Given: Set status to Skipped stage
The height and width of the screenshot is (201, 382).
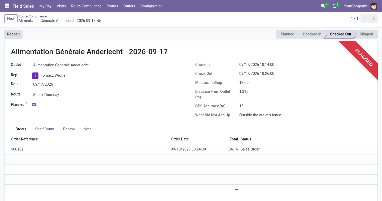Looking at the screenshot, I should click(366, 34).
